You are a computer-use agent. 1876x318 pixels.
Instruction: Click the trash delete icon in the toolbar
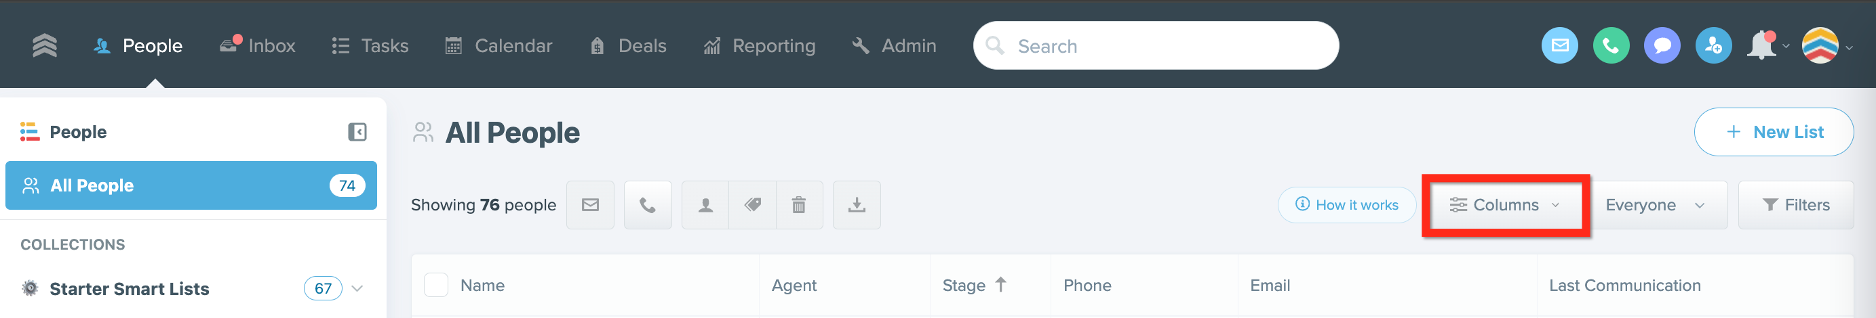pos(799,205)
